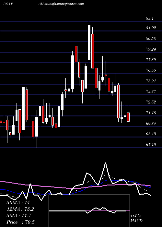Click the 76.55 price axis label
The width and height of the screenshot is (162, 227).
tap(151, 70)
